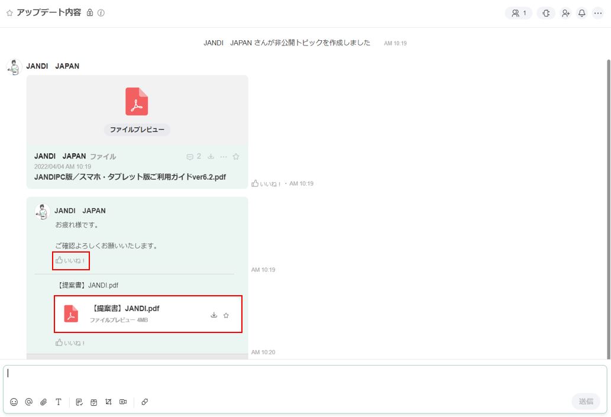Click the ファイルプレビュー button
The height and width of the screenshot is (417, 611).
tap(137, 130)
